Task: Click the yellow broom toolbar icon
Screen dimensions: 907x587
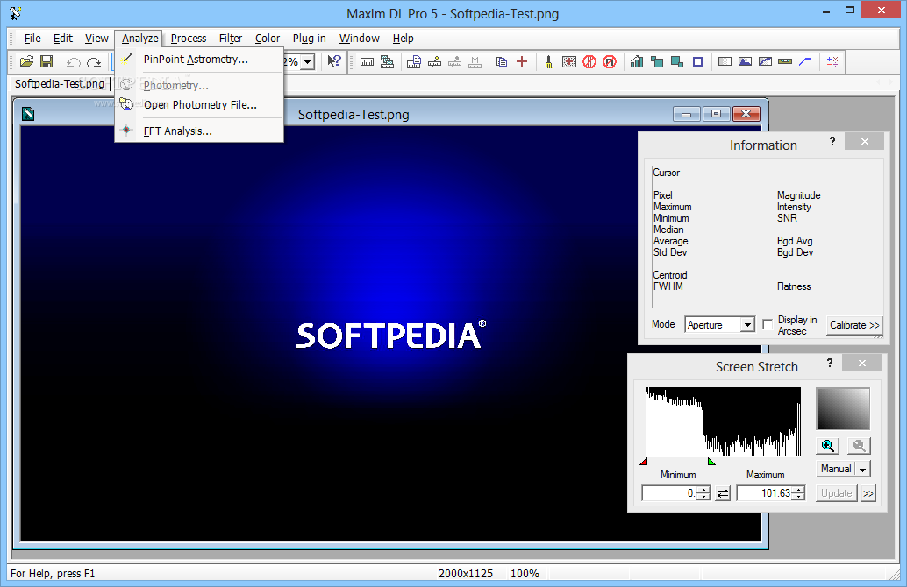Action: pyautogui.click(x=549, y=62)
